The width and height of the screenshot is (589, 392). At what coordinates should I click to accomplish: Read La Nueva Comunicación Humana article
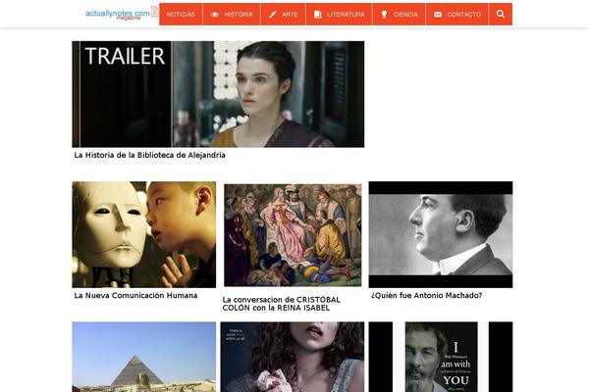tap(135, 296)
